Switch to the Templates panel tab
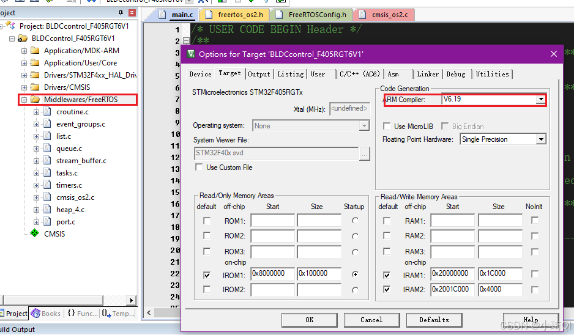Image resolution: width=574 pixels, height=335 pixels. point(118,314)
